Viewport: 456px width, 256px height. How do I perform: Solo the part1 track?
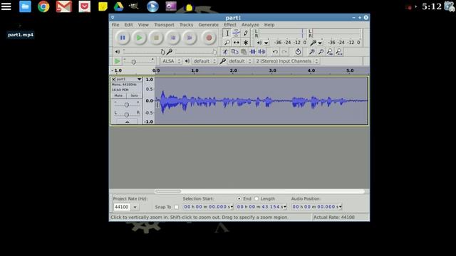tap(134, 95)
